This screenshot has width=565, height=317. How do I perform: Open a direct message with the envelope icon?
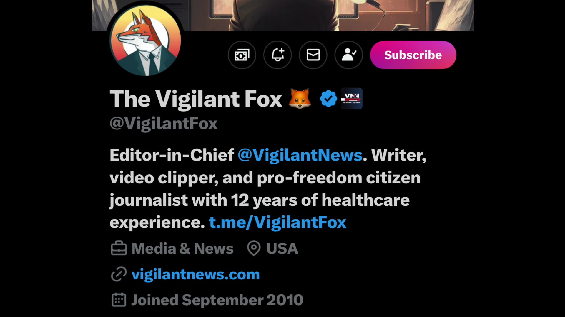tap(313, 55)
